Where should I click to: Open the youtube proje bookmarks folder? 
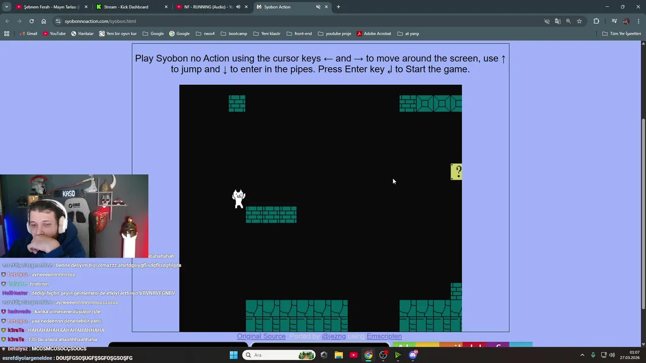[x=334, y=33]
